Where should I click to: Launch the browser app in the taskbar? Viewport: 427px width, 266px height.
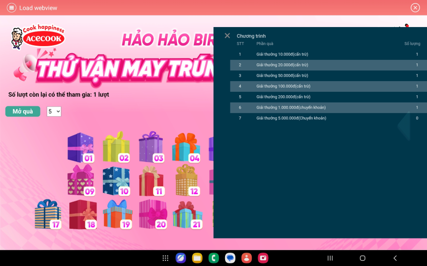181,258
